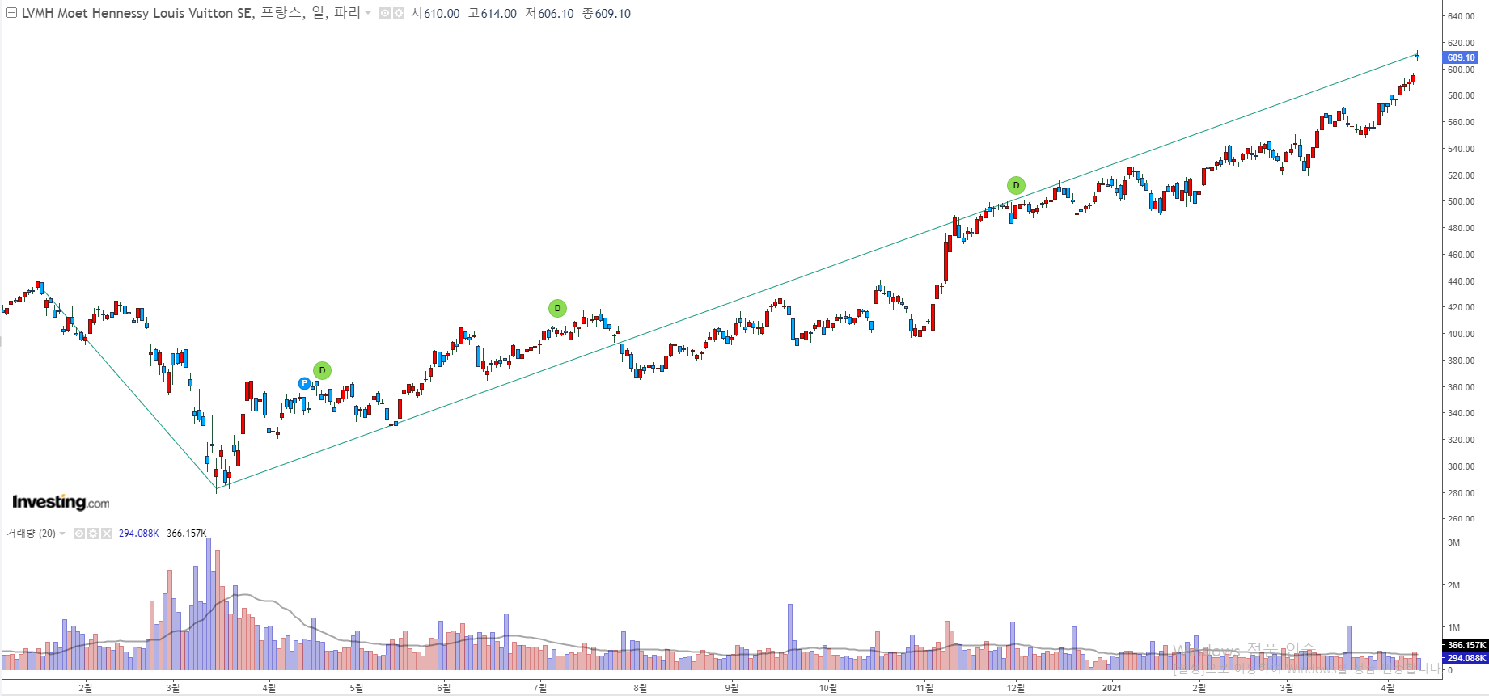Open the dropdown arrow after the LVMH symbol title
Image resolution: width=1489 pixels, height=696 pixels.
[x=368, y=14]
